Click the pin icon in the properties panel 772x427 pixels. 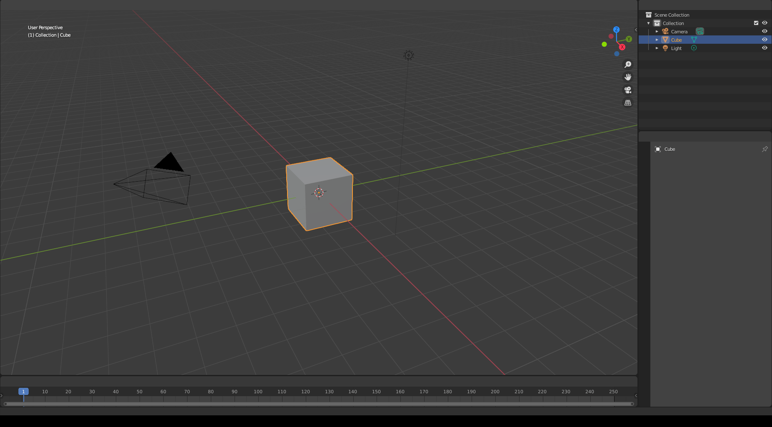pos(765,149)
